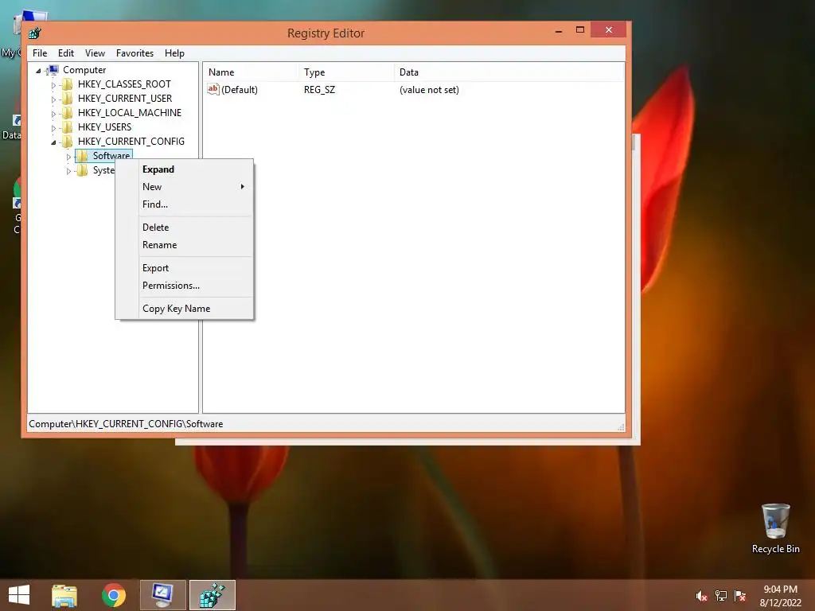Choose Copy Key Name from context menu
The width and height of the screenshot is (815, 611).
pyautogui.click(x=185, y=308)
